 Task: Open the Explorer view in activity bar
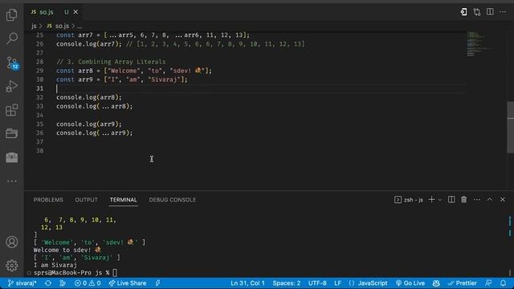coord(12,14)
